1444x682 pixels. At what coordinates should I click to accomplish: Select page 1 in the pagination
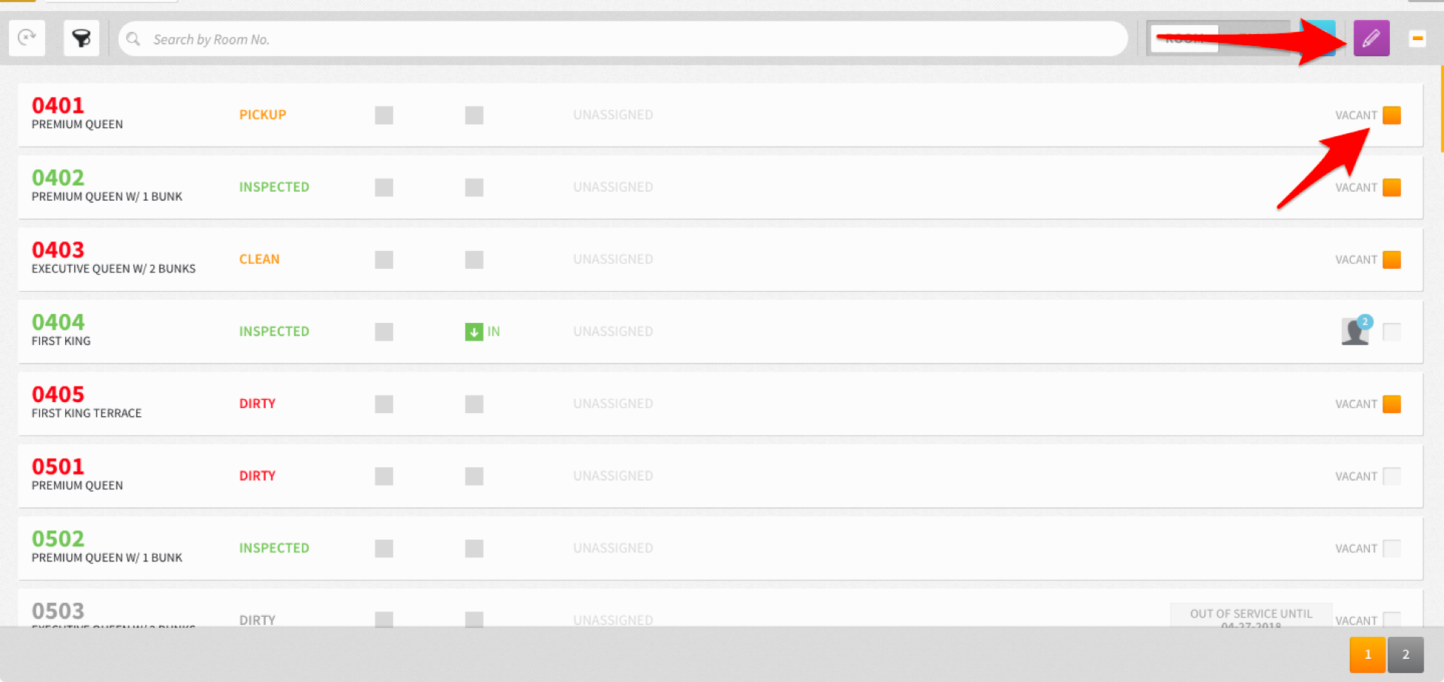pyautogui.click(x=1368, y=655)
